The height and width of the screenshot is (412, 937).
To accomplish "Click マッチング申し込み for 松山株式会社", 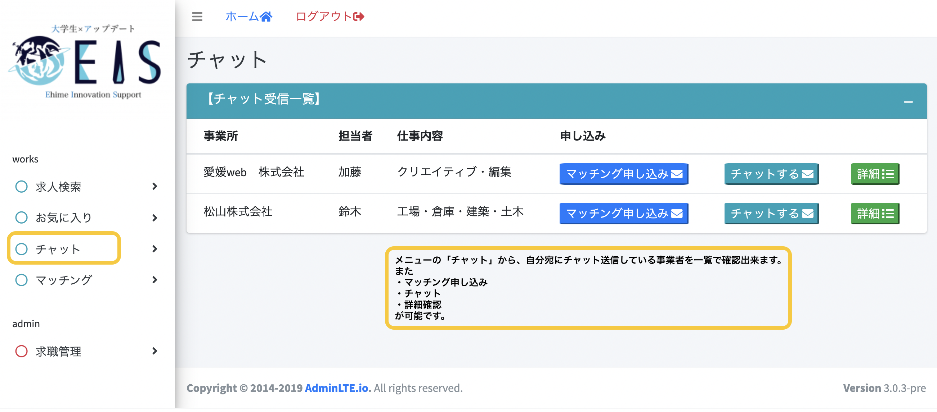I will click(623, 214).
